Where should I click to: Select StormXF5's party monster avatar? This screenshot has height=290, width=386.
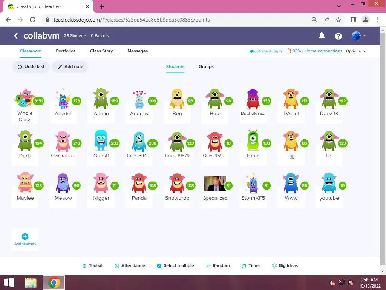click(x=253, y=184)
